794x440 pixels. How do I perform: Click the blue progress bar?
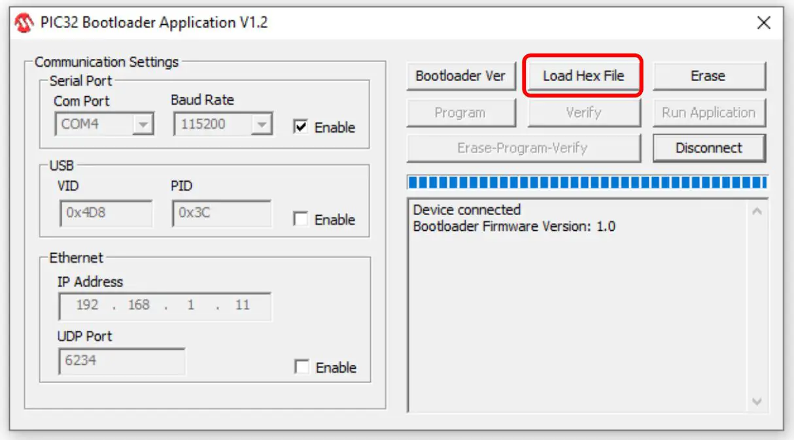585,180
